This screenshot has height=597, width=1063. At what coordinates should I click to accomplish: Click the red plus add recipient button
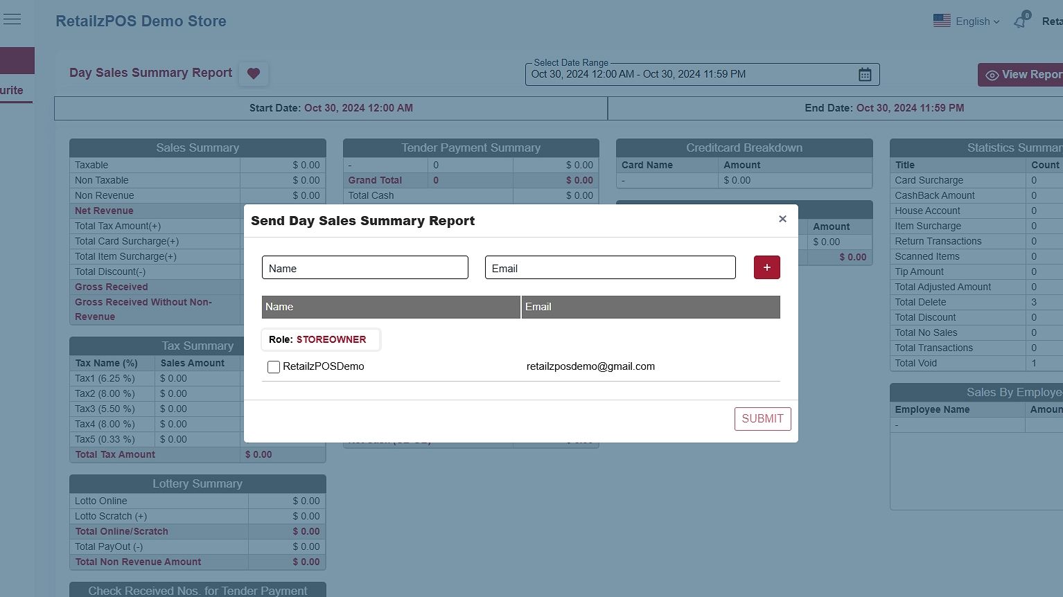766,267
